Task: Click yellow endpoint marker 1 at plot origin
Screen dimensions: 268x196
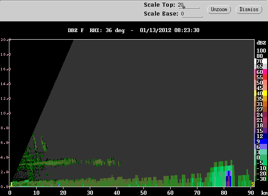Action: 12,184
